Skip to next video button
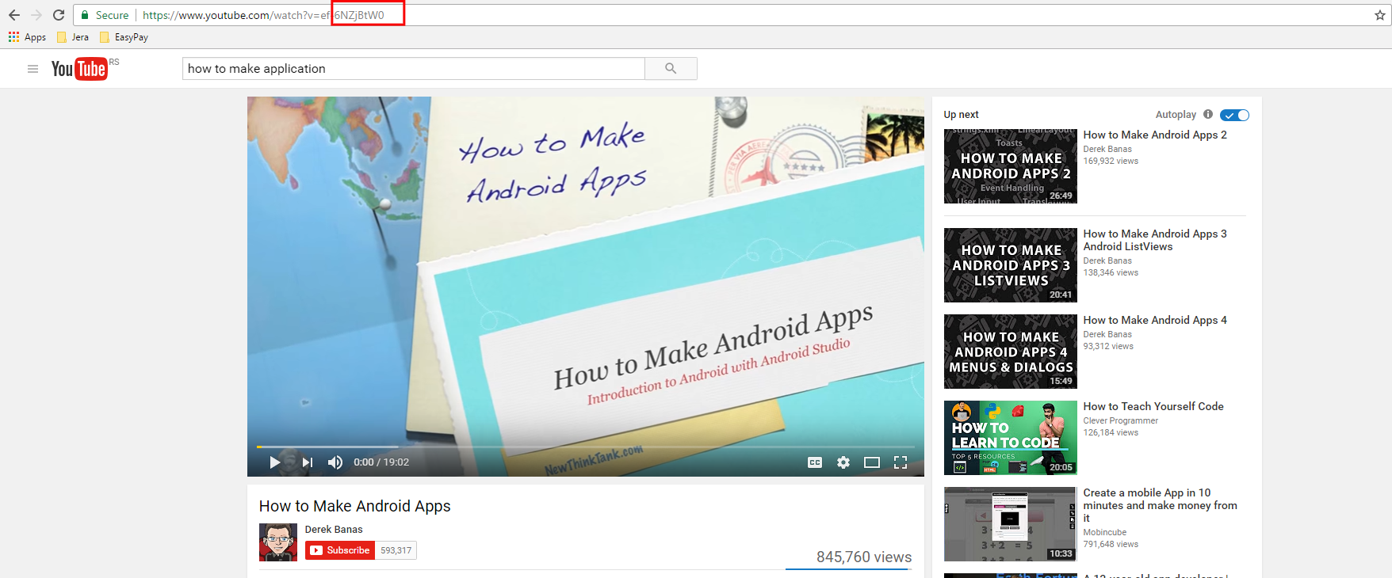Image resolution: width=1392 pixels, height=578 pixels. point(308,462)
